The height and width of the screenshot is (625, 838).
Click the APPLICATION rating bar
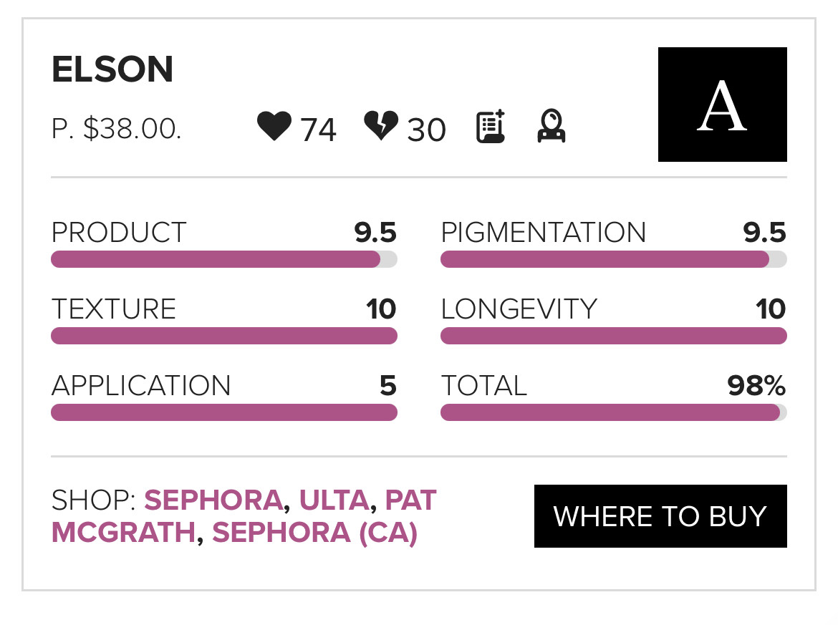(x=223, y=412)
